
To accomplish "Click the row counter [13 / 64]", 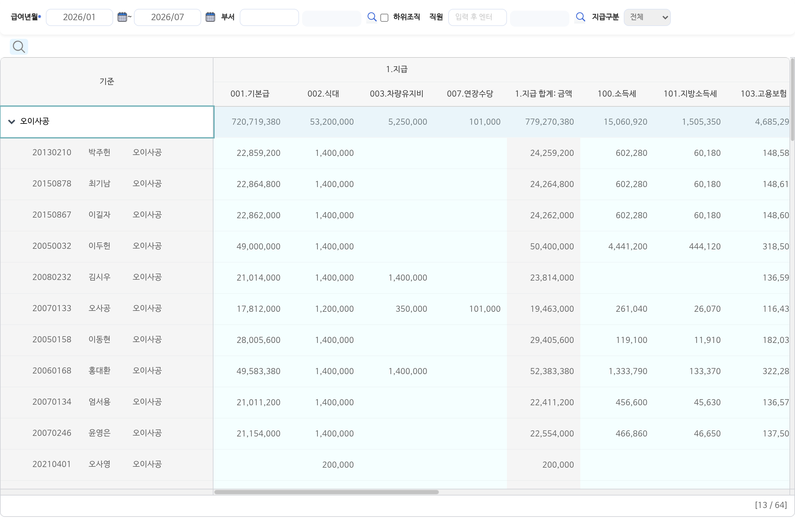I will [771, 505].
